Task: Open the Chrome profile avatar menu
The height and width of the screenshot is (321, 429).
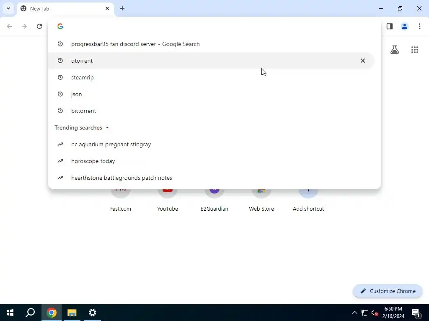Action: pyautogui.click(x=405, y=26)
